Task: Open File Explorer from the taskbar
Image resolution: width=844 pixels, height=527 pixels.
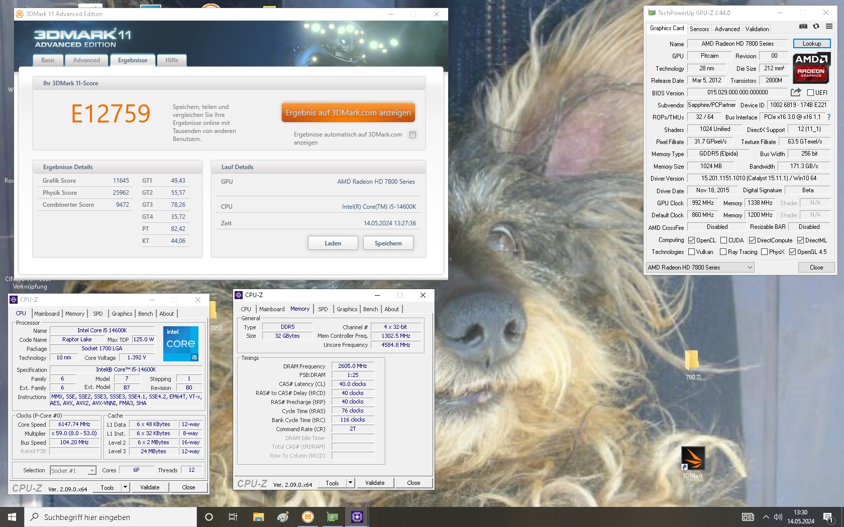Action: (x=258, y=517)
